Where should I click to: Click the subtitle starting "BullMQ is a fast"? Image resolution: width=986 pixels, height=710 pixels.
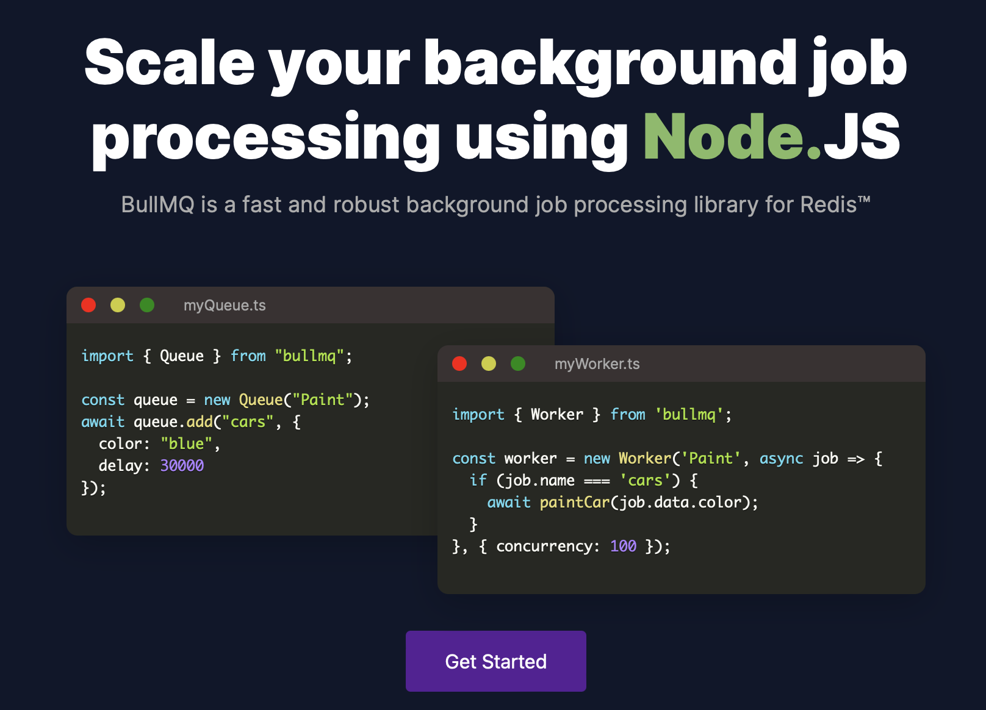tap(495, 205)
